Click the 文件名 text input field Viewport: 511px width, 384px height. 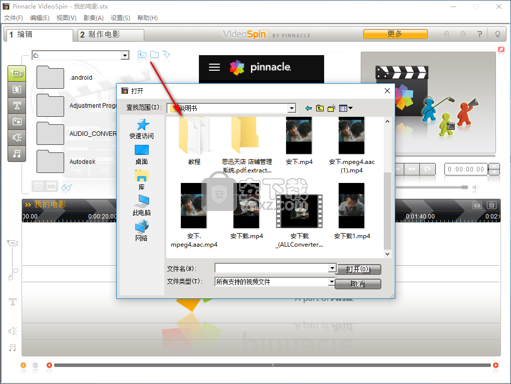272,268
